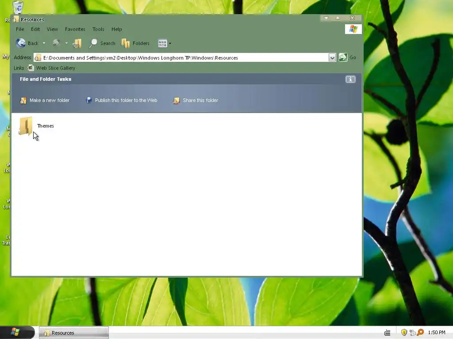Open Search in the toolbar
The image size is (453, 339).
(102, 43)
